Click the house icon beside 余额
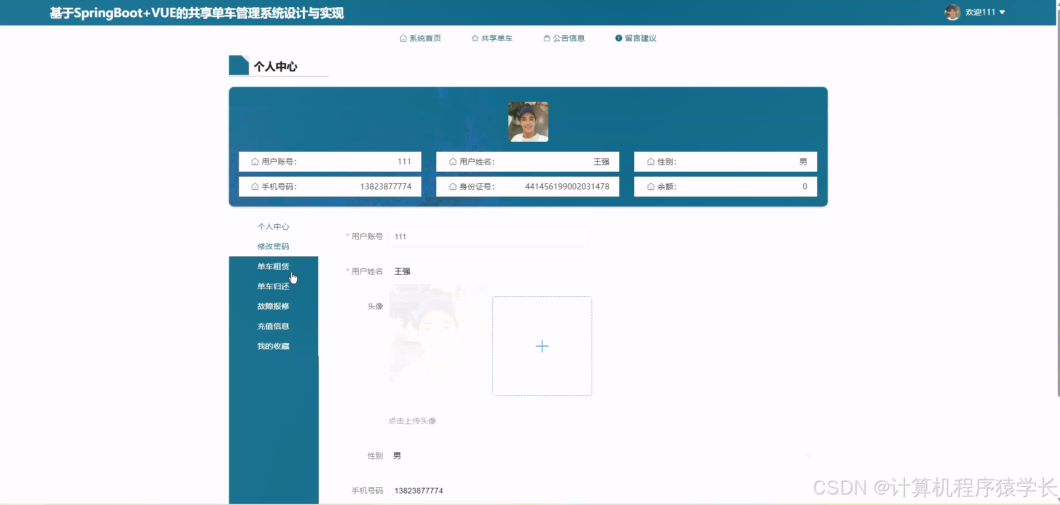The height and width of the screenshot is (505, 1060). 650,187
